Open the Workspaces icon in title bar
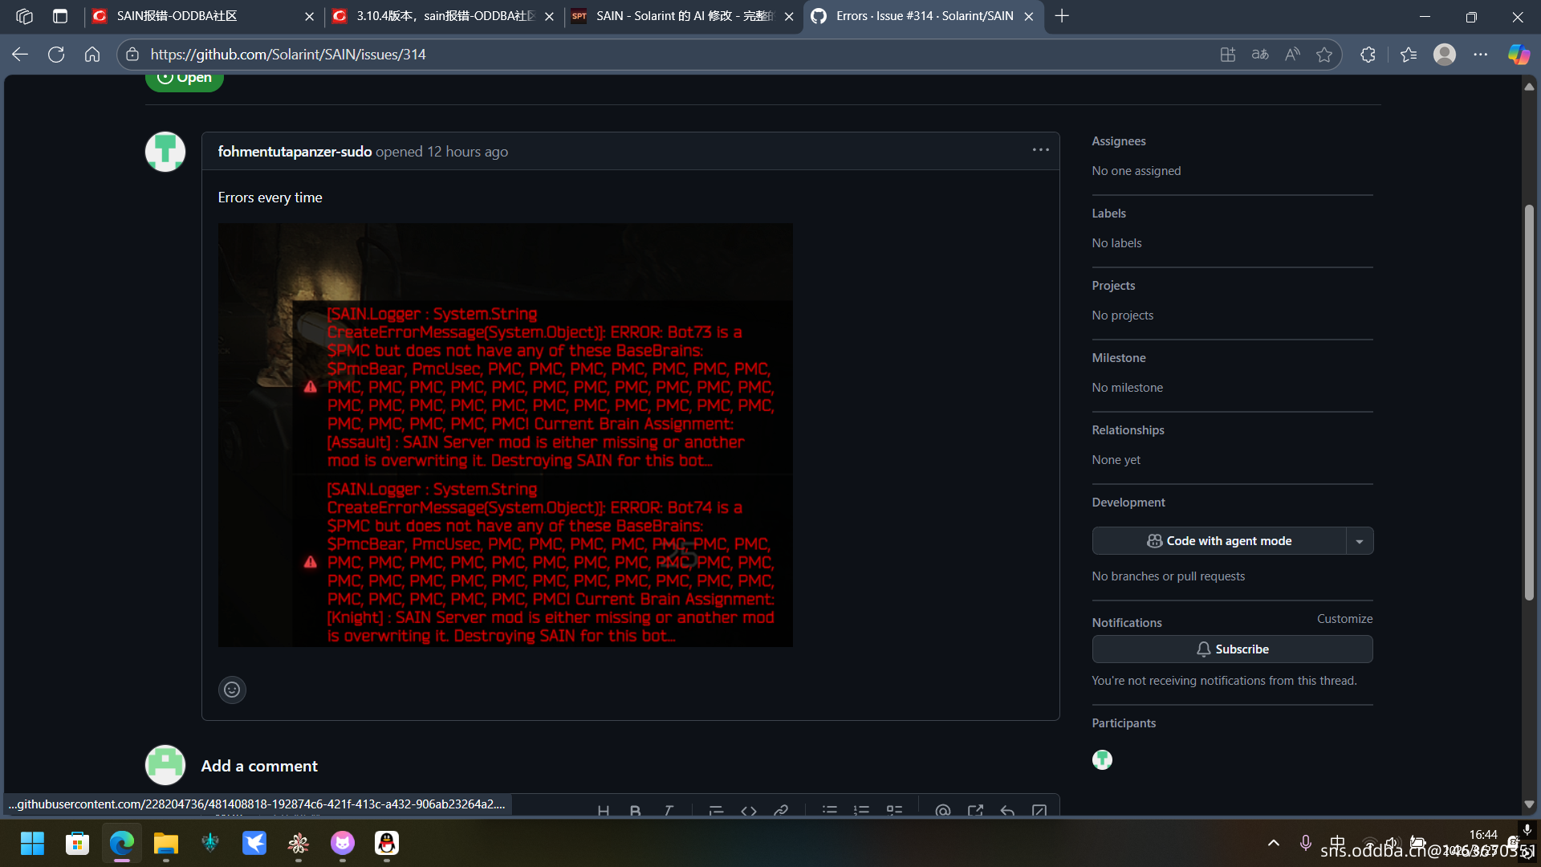Screen dimensions: 1541x867 (24, 16)
